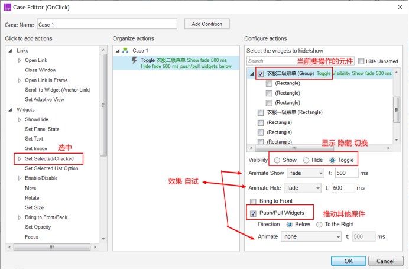Click the Add Condition button
409x270 pixels.
tap(207, 24)
